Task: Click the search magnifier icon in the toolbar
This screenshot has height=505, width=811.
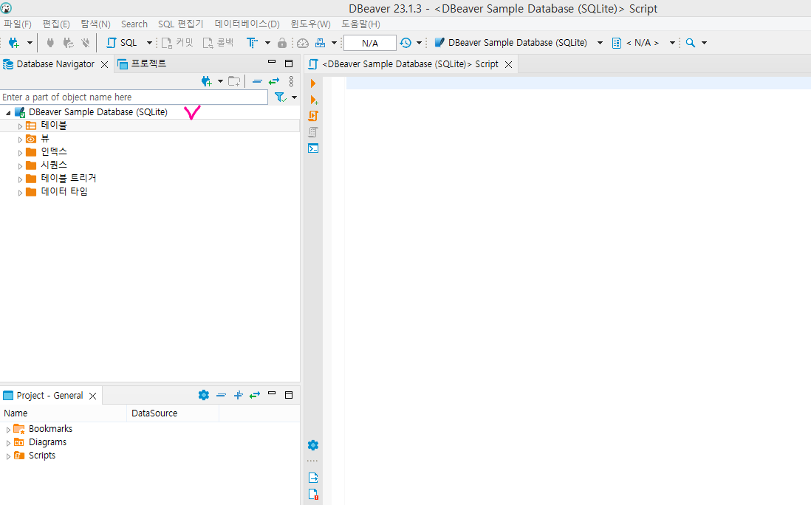Action: coord(691,43)
